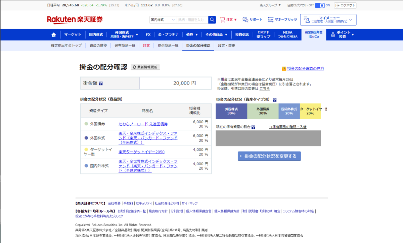Viewport: 403px width, 243px height.
Task: Click the search magnifier button
Action: click(x=212, y=20)
